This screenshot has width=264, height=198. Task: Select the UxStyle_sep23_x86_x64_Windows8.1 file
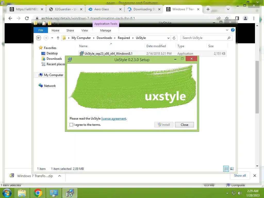(152, 54)
